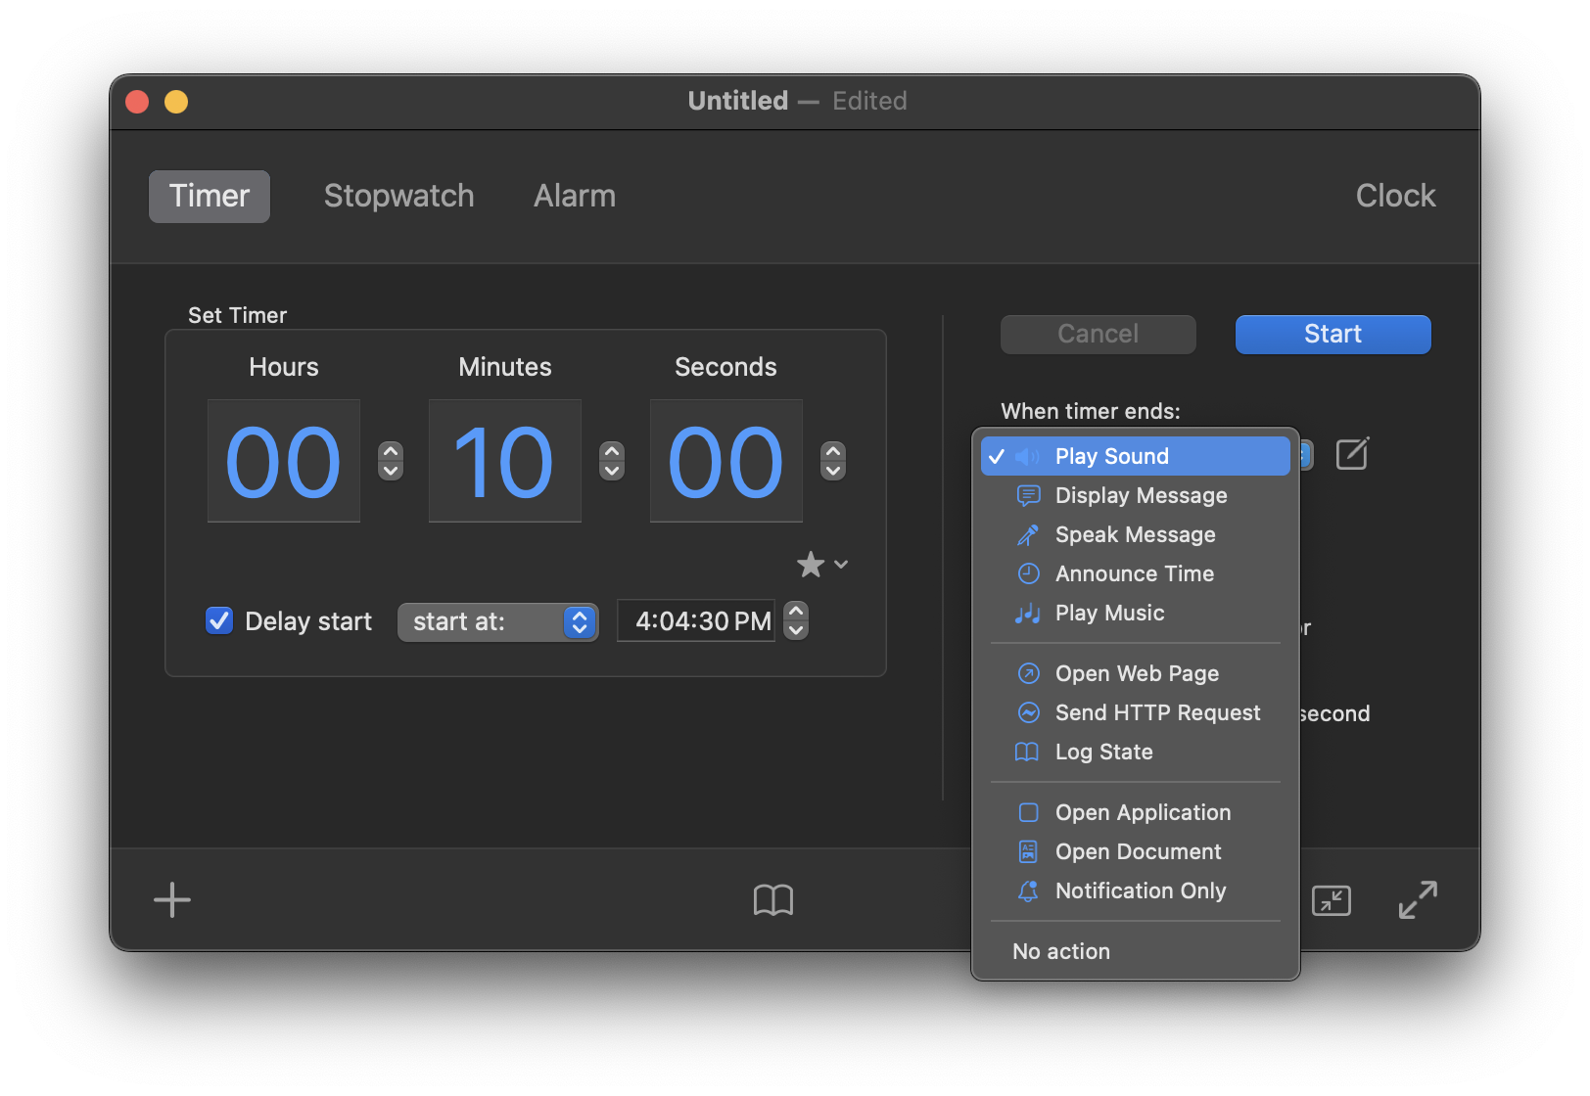Click the Minutes stepper arrows

[x=612, y=461]
